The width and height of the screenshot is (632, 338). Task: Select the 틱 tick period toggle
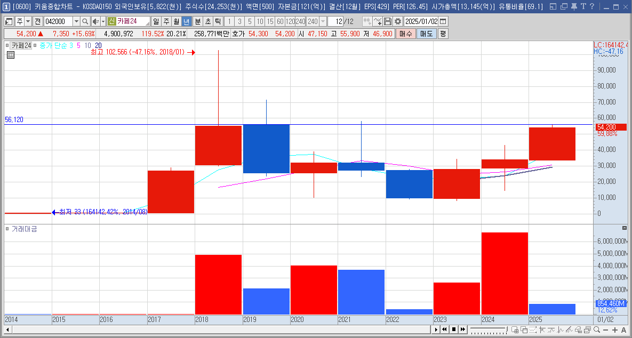(x=218, y=21)
